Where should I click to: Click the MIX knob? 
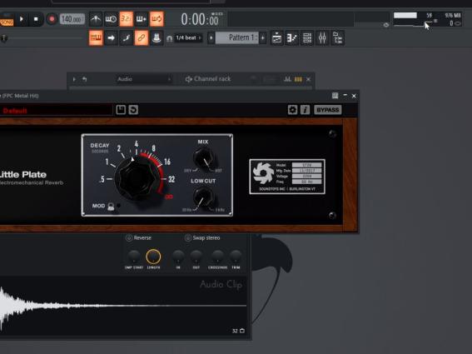[203, 158]
